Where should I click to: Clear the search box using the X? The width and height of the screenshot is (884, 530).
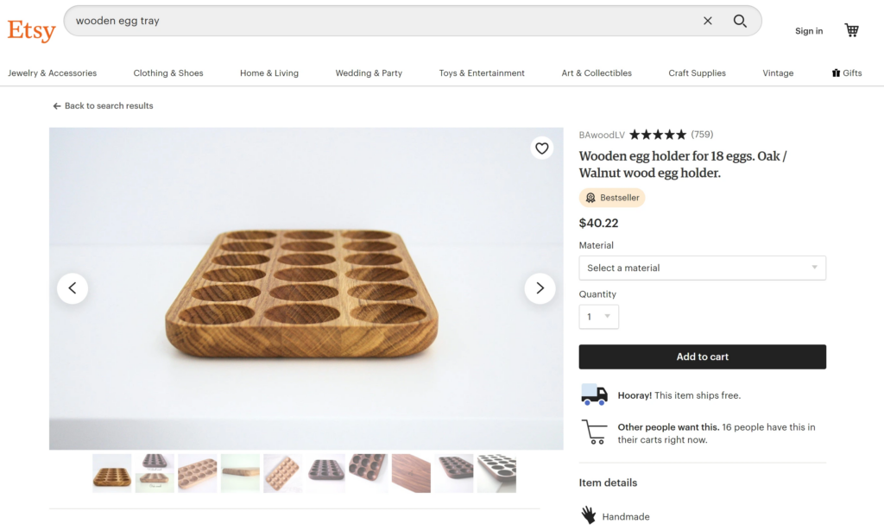[708, 21]
